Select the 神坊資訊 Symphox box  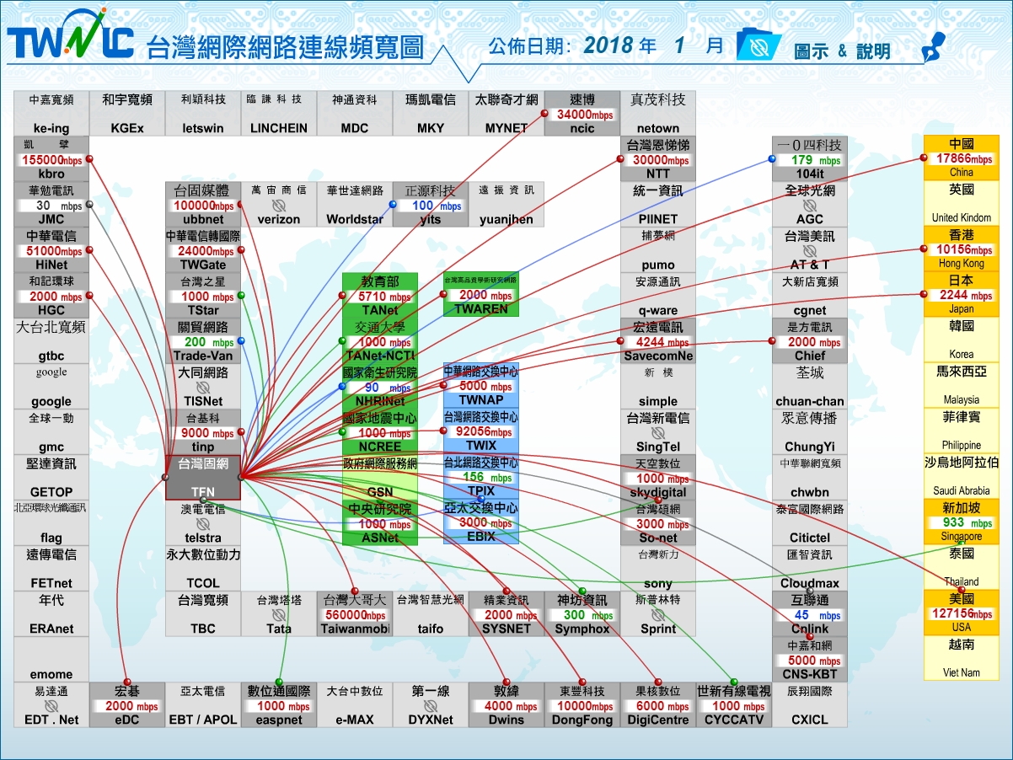[x=582, y=613]
